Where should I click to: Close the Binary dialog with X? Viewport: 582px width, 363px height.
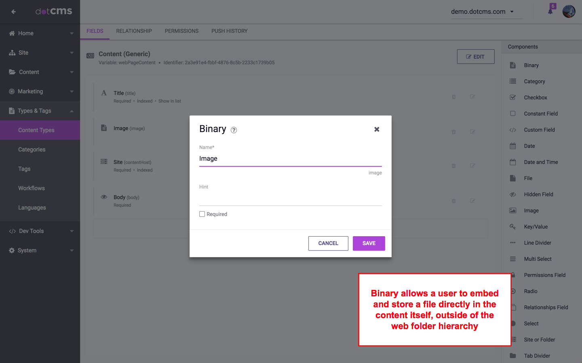click(x=376, y=129)
